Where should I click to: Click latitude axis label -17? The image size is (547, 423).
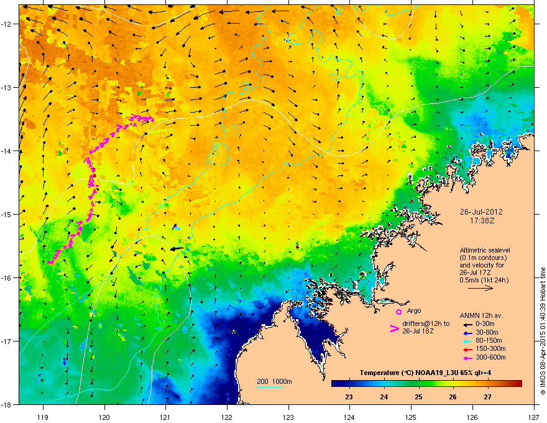(x=7, y=341)
